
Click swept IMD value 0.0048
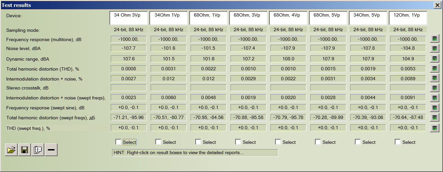click(209, 98)
